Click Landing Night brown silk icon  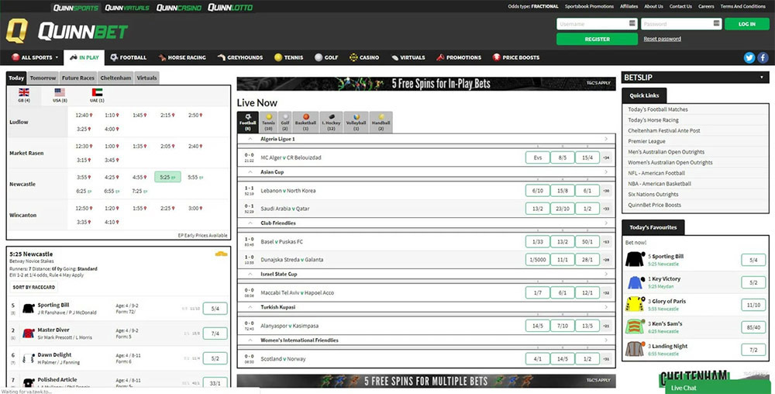tap(634, 349)
